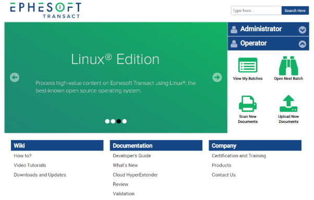This screenshot has height=200, width=314.
Task: Focus the Type here search field
Action: [256, 10]
